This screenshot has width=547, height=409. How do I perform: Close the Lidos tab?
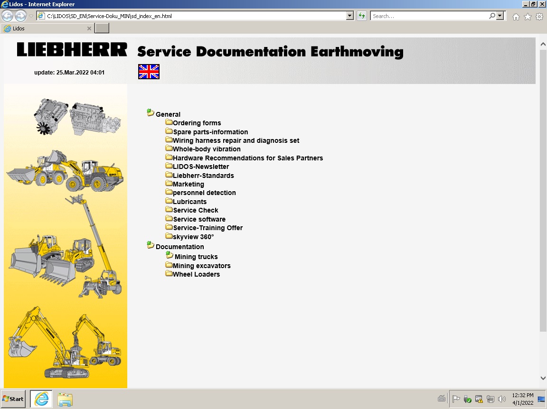[x=89, y=28]
